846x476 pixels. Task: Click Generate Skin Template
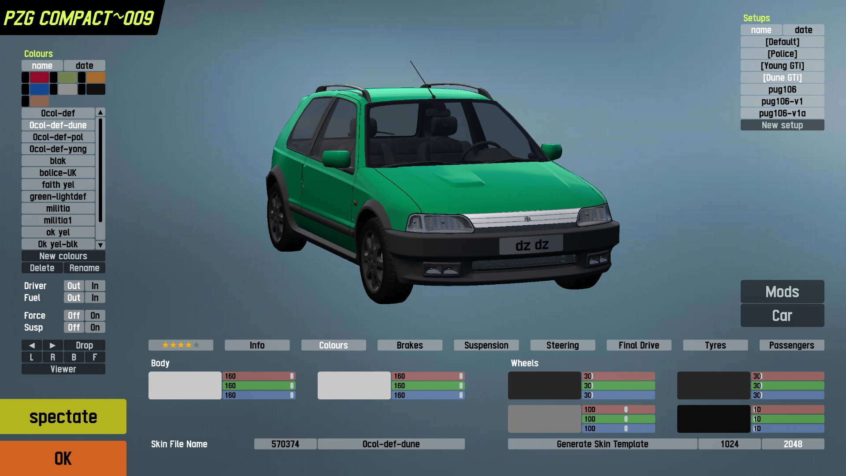tap(602, 444)
